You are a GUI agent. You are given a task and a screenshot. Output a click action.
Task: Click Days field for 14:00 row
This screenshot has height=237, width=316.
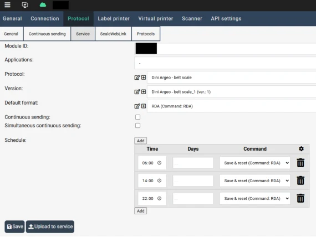click(193, 181)
